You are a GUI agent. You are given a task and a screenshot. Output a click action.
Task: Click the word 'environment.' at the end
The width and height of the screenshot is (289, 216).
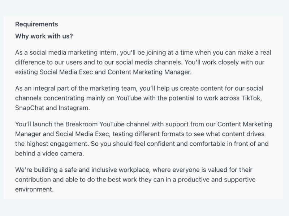pos(34,189)
